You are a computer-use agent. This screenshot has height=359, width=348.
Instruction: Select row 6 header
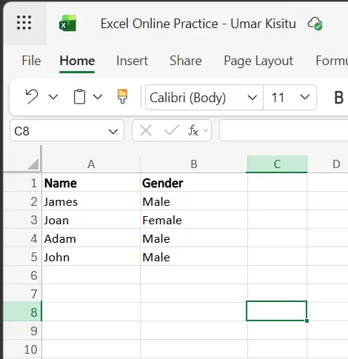[22, 275]
